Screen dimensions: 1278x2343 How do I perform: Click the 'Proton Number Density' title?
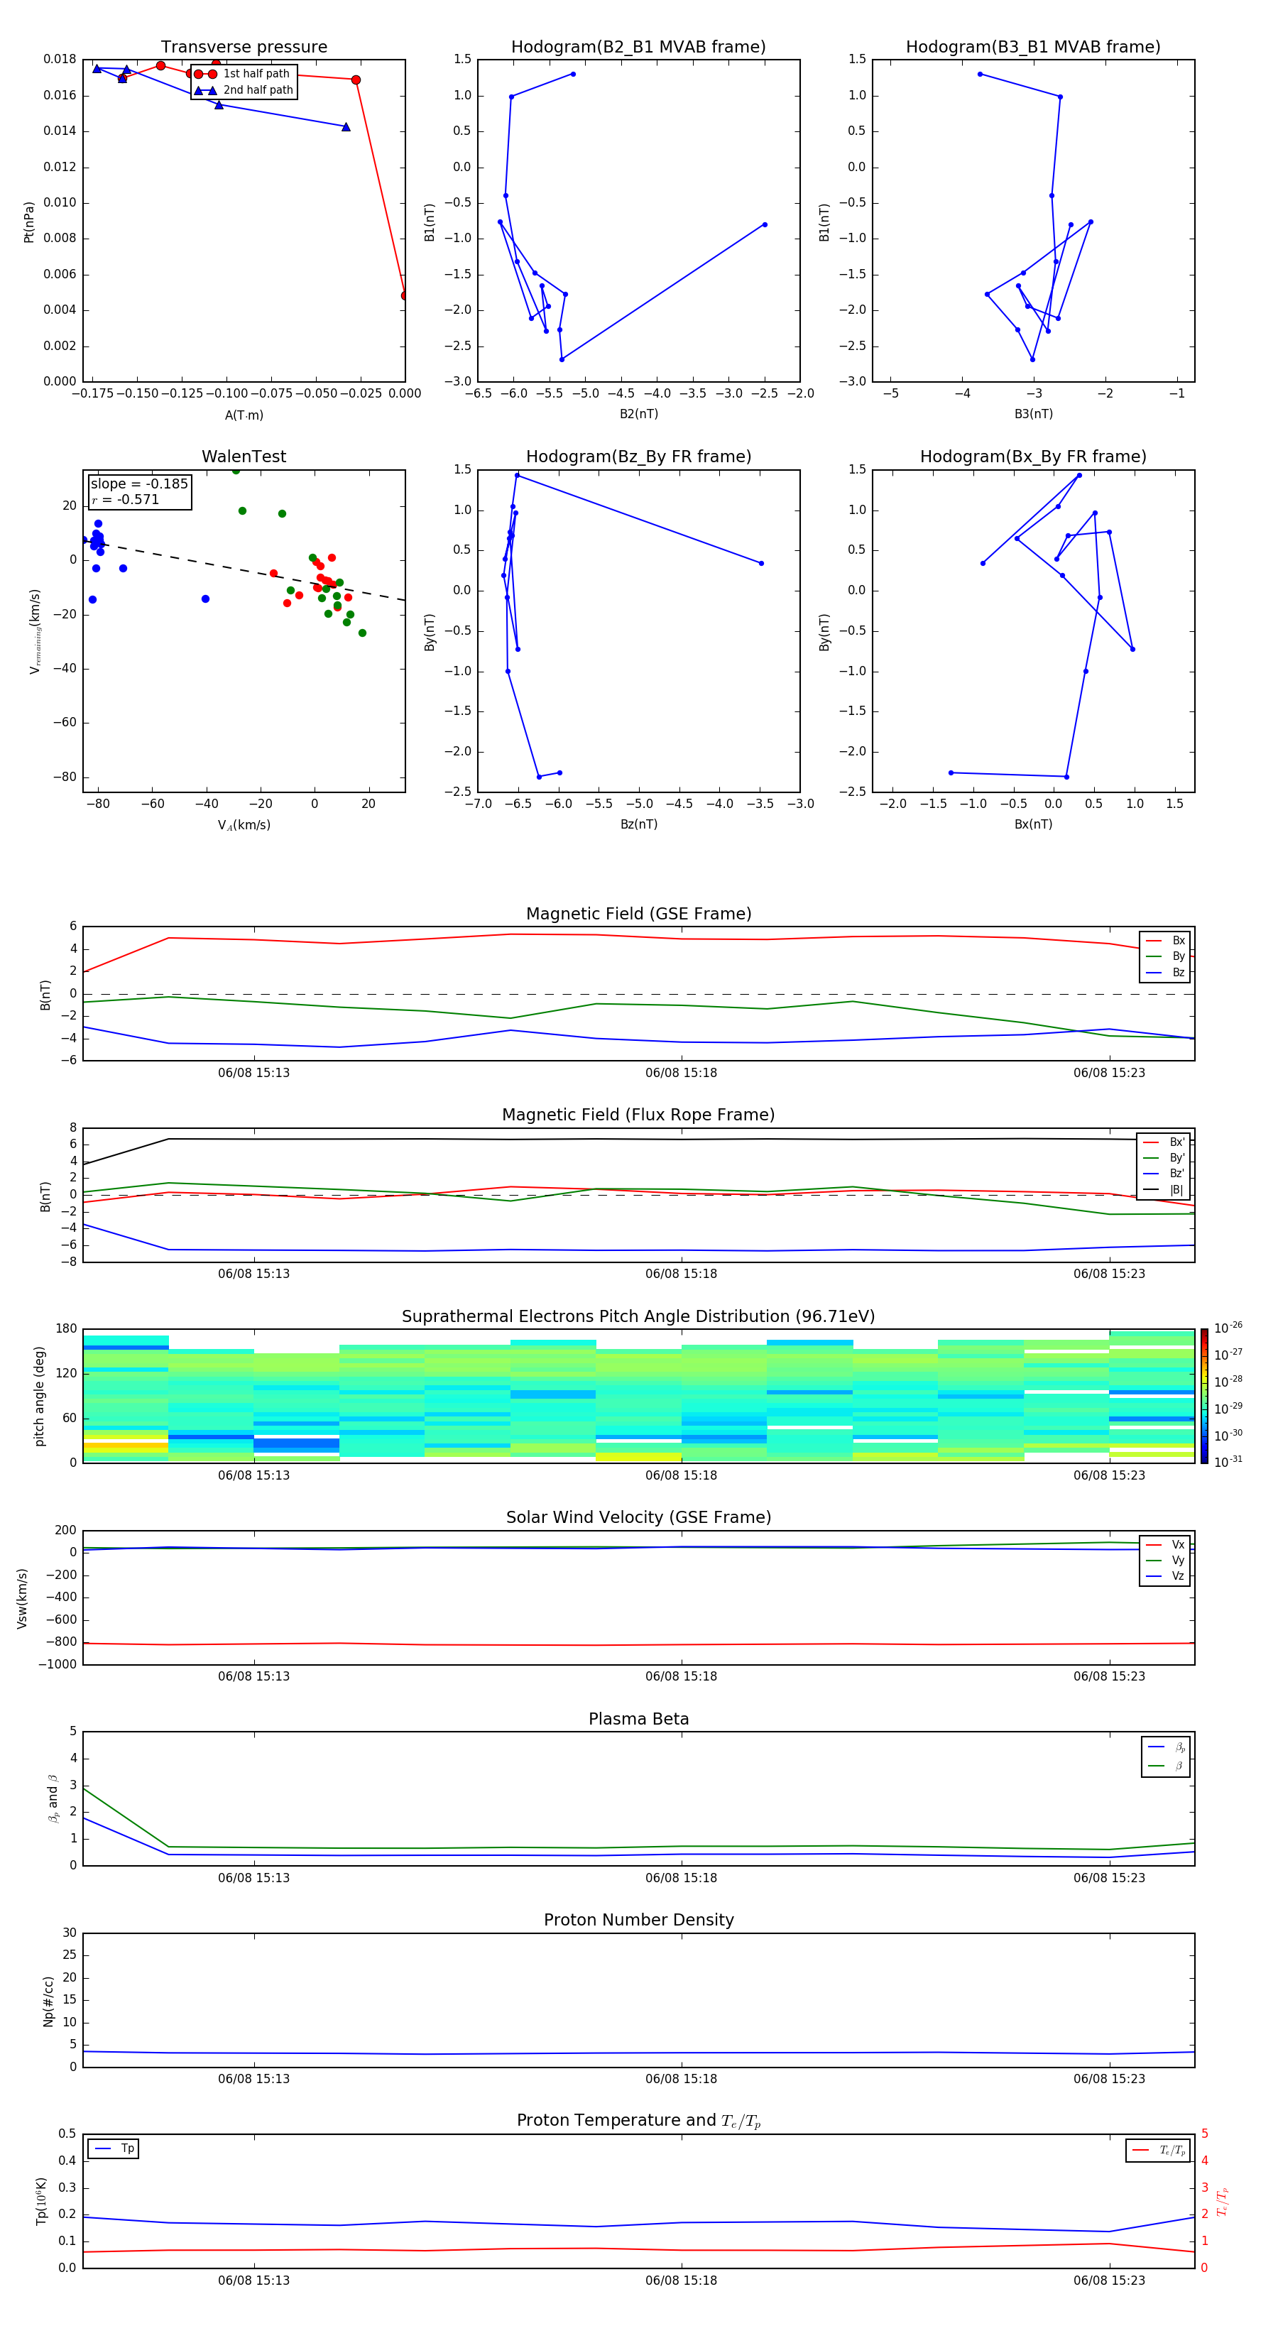[638, 1920]
